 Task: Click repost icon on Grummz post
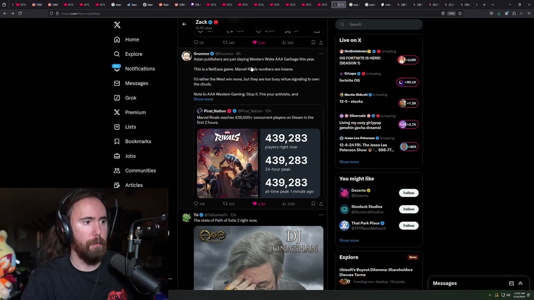225,204
